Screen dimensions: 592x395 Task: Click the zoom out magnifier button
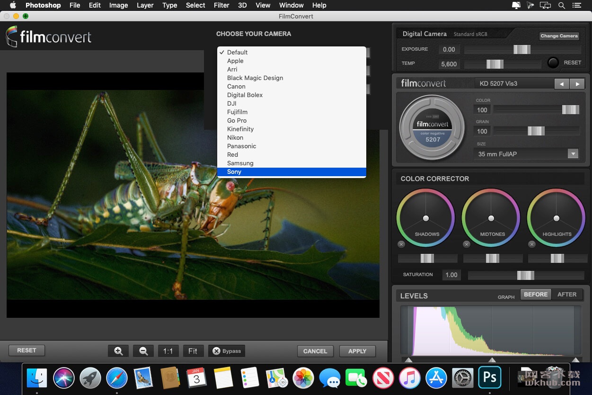click(143, 351)
